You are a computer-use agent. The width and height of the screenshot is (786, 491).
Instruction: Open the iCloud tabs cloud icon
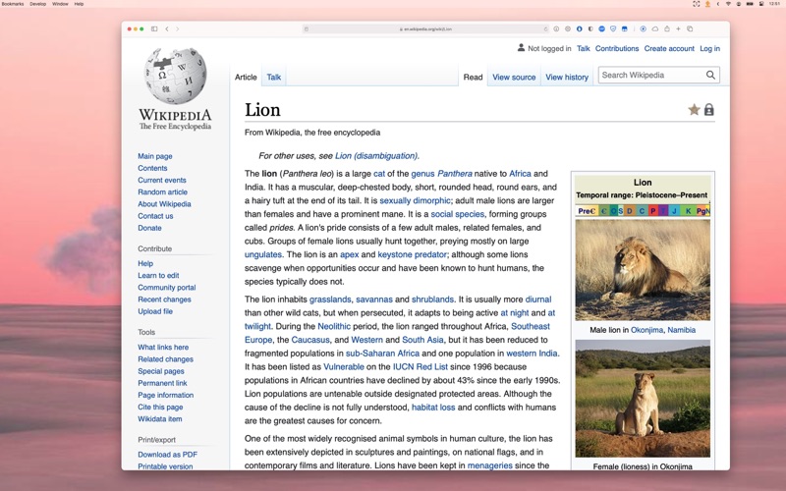655,29
